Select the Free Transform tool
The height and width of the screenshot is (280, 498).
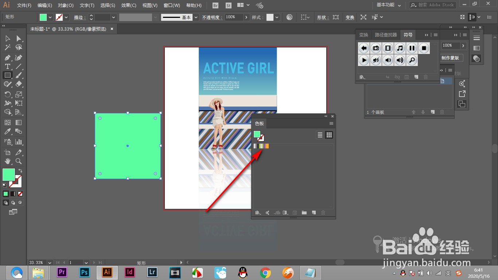[19, 103]
